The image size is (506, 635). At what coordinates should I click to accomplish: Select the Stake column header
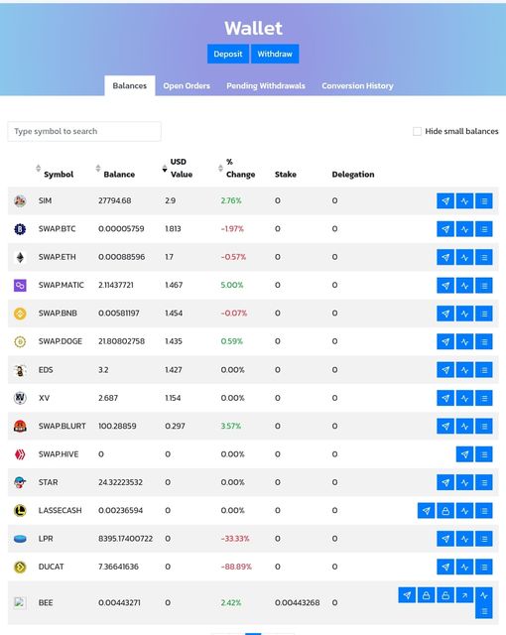[x=286, y=175]
